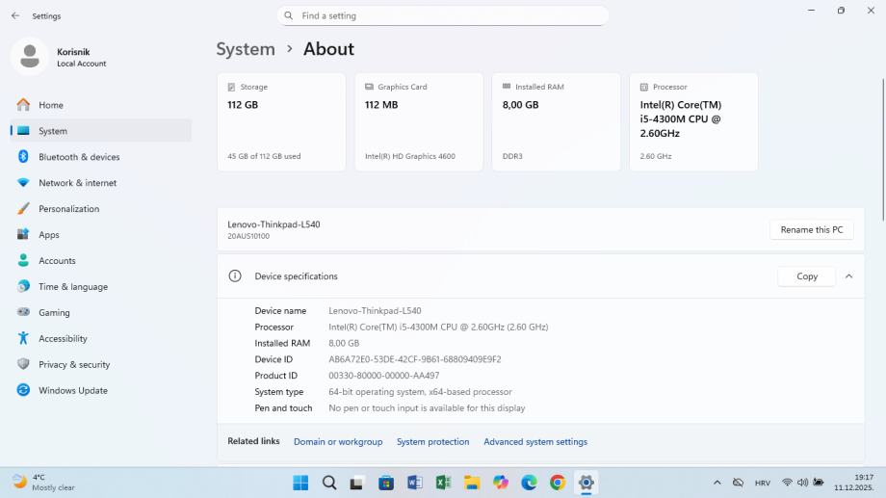Copy the device specifications

coord(807,276)
